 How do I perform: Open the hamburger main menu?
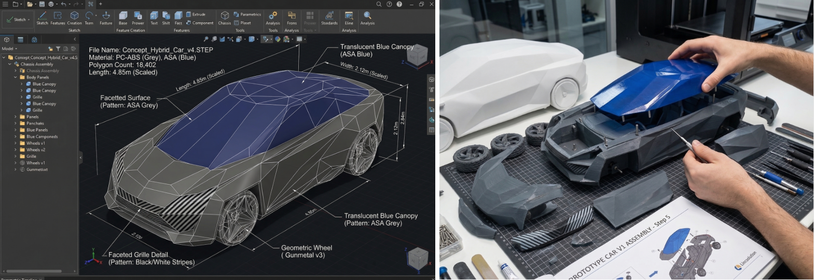pos(5,4)
